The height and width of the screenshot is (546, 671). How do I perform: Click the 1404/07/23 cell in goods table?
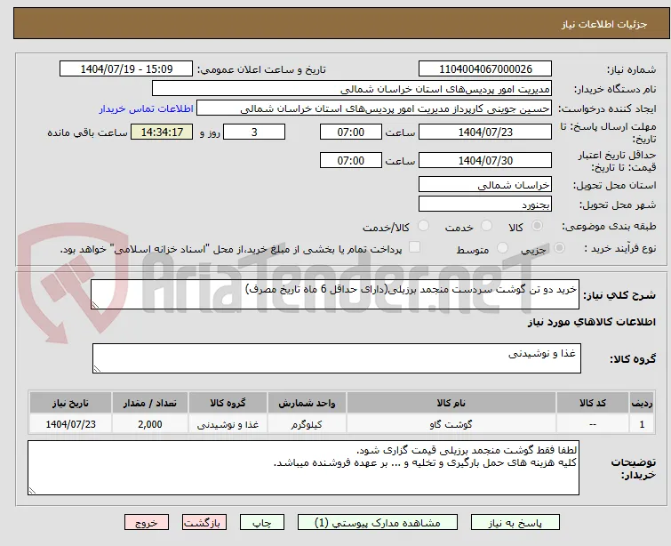70,424
